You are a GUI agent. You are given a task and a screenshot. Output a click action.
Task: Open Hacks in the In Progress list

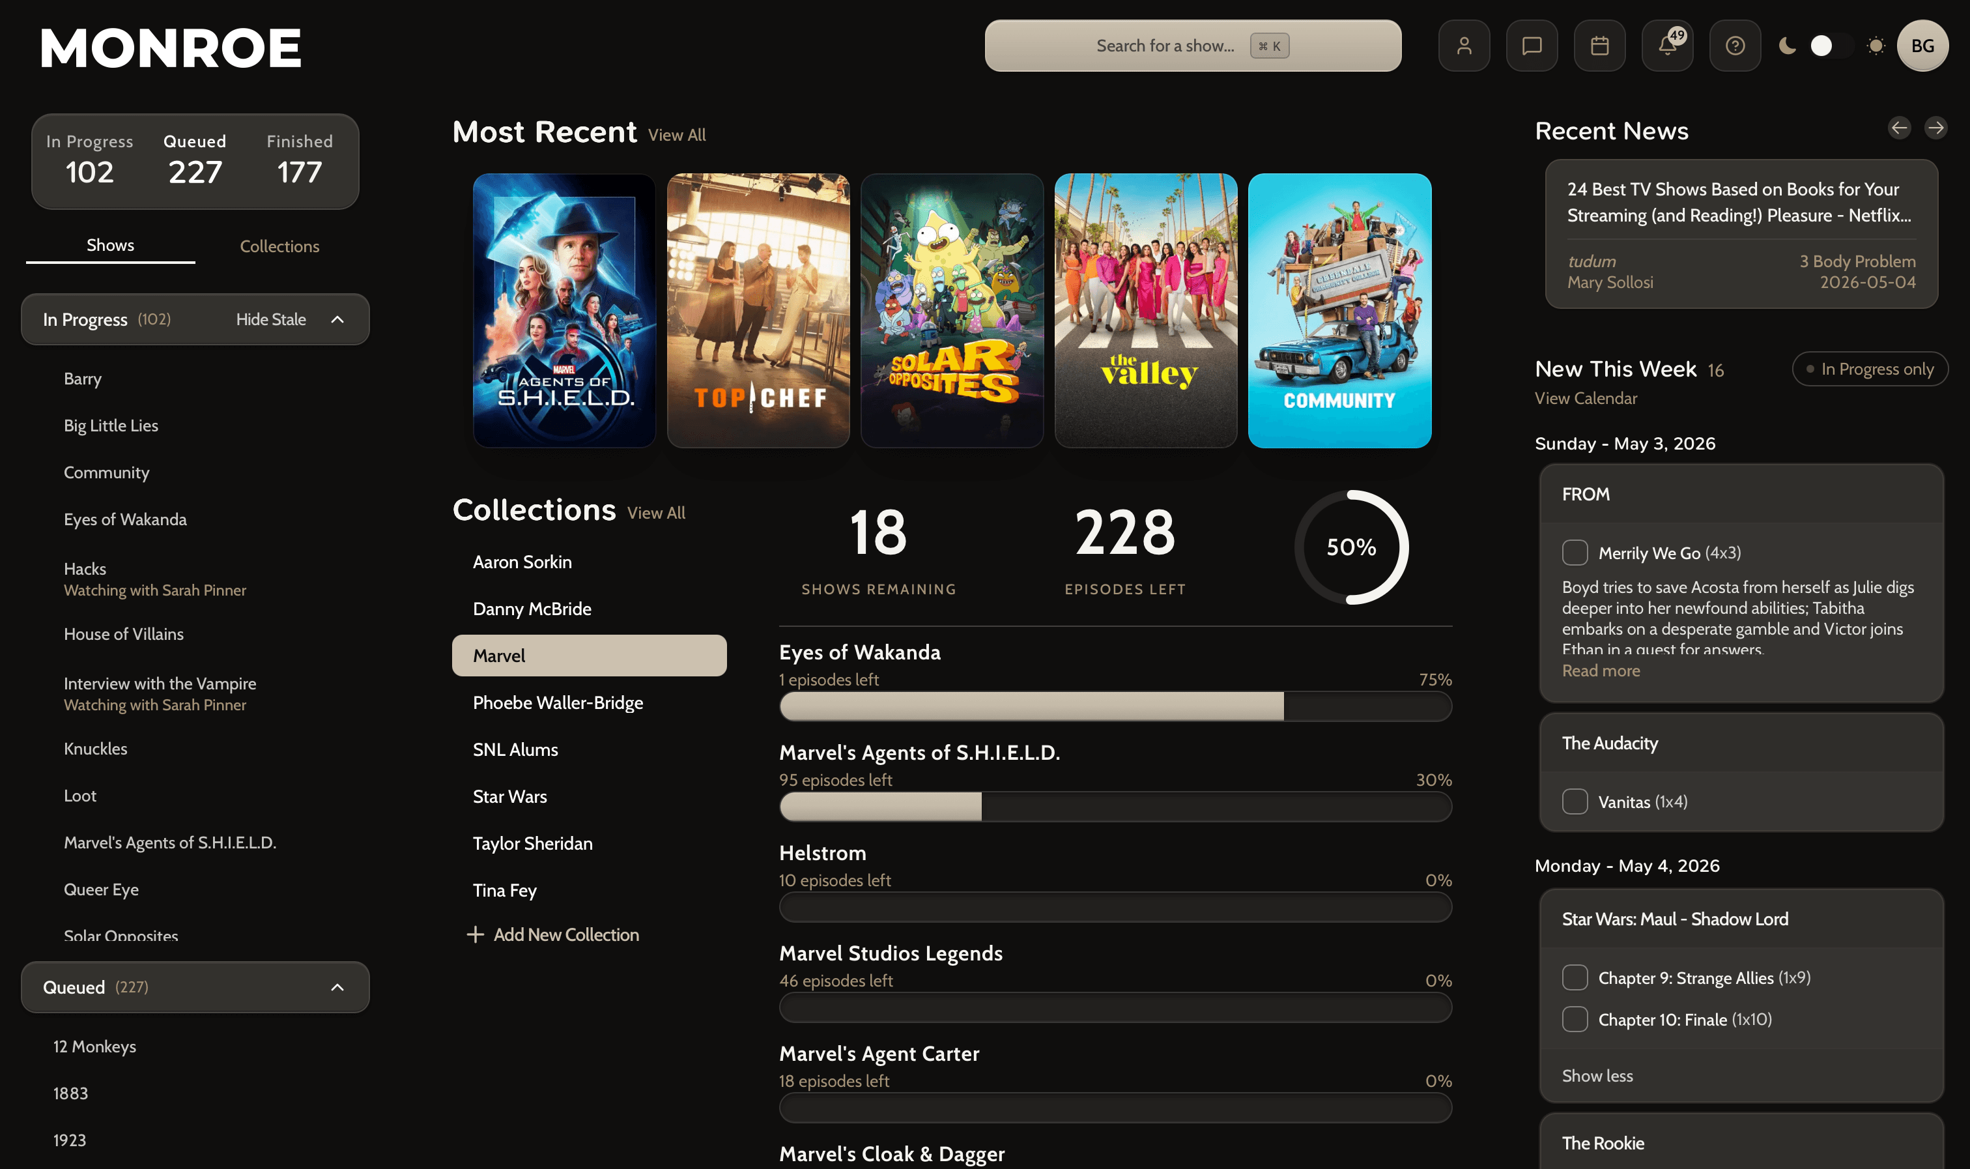pyautogui.click(x=85, y=569)
